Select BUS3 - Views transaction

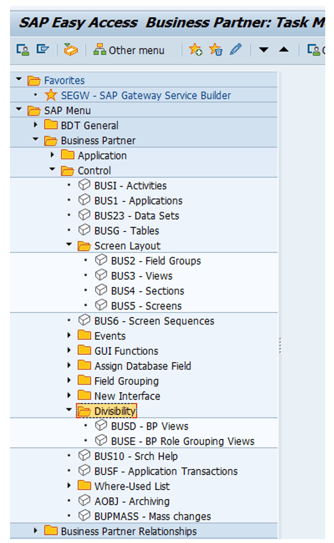point(142,276)
